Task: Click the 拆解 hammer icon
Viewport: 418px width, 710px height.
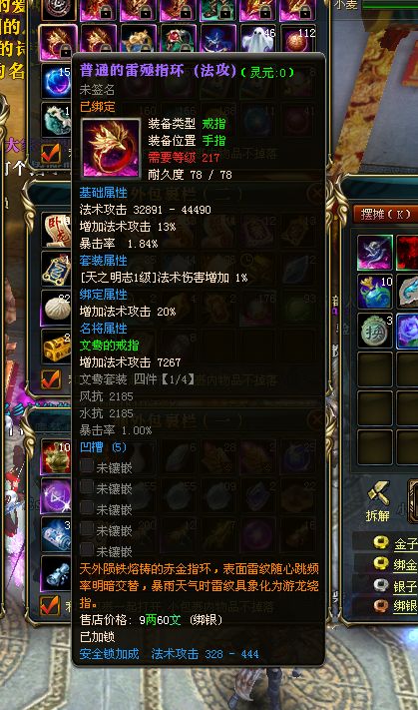Action: (378, 494)
